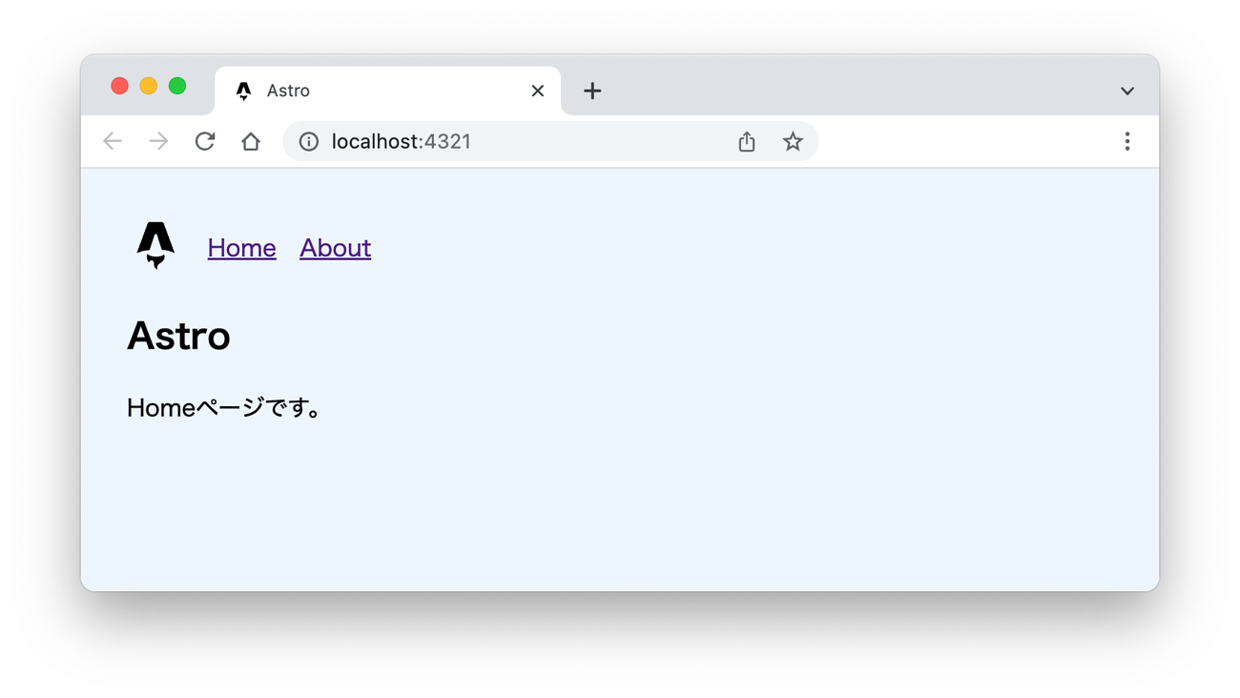Open the Chrome three-dot menu
This screenshot has width=1240, height=698.
pyautogui.click(x=1127, y=141)
